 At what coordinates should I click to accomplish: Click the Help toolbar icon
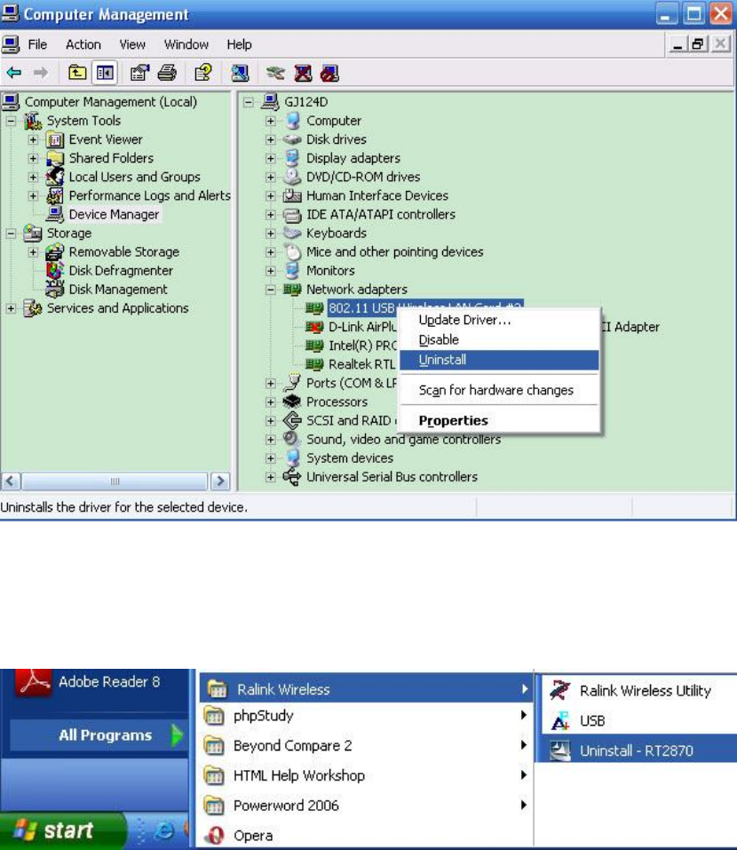click(203, 72)
